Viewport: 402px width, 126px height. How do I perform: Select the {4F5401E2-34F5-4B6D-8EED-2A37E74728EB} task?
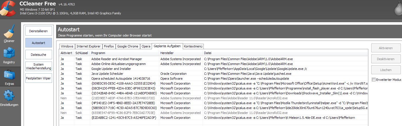click(x=214, y=103)
